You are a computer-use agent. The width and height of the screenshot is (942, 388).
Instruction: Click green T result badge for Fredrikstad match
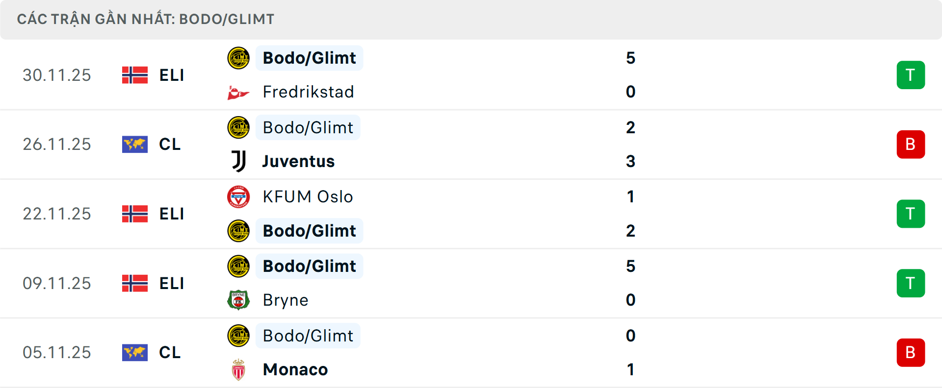911,75
